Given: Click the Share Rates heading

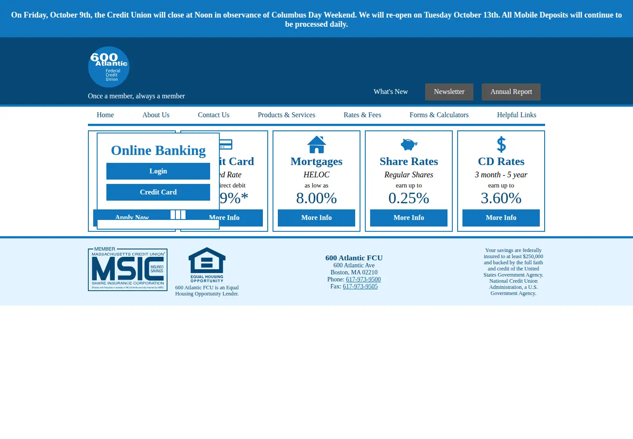Looking at the screenshot, I should [409, 162].
